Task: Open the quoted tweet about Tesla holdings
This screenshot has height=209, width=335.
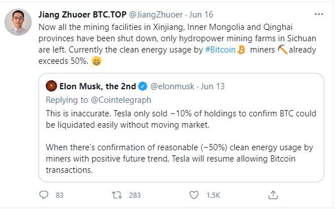Action: 181,128
